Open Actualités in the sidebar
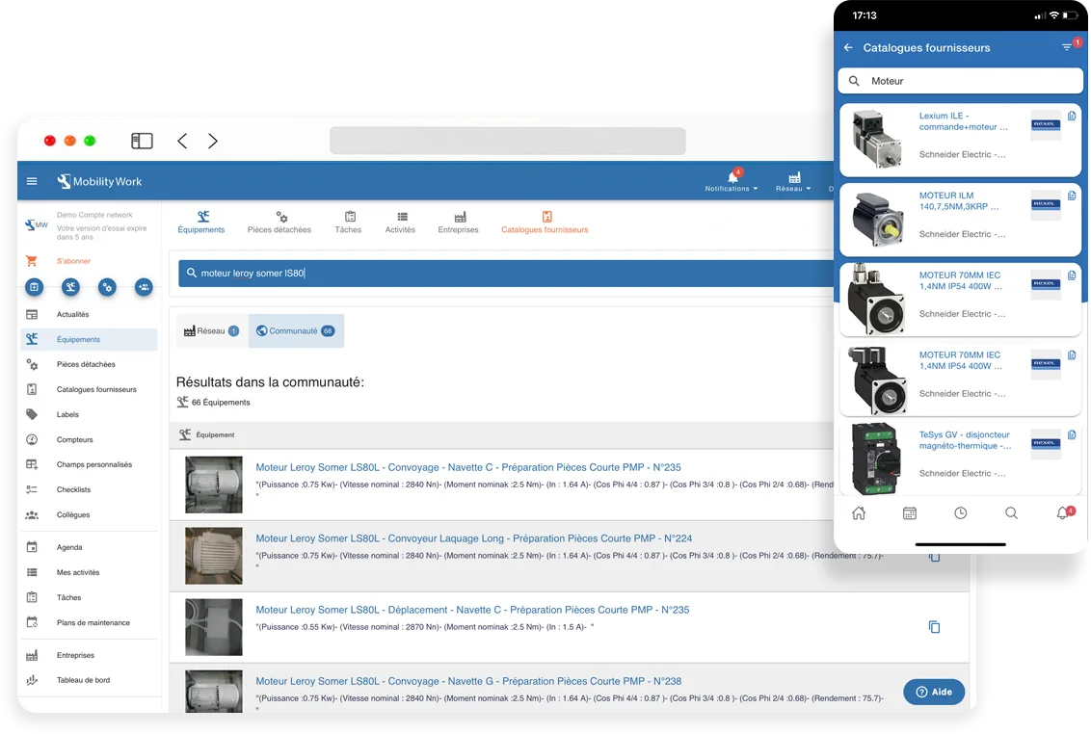 [x=90, y=314]
